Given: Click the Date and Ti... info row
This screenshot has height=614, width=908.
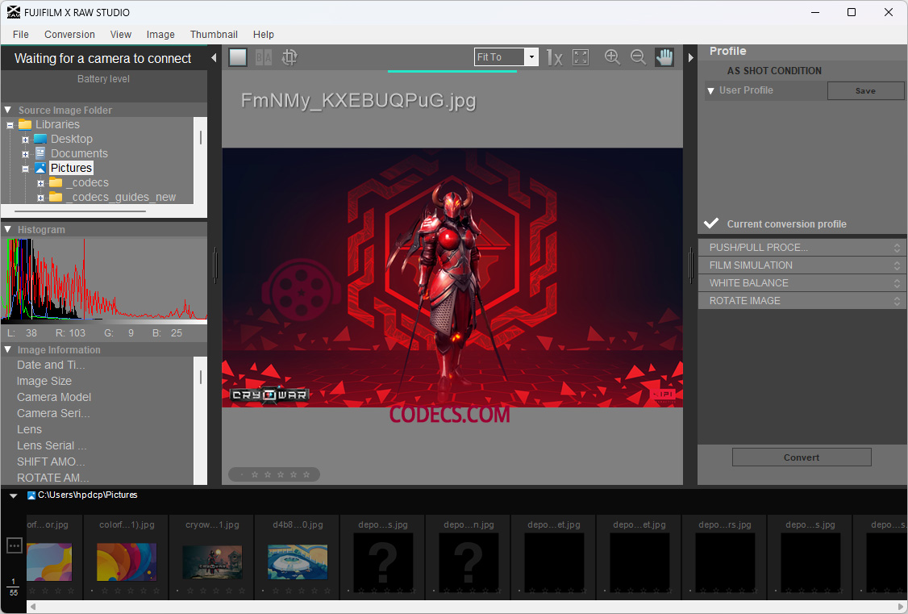Looking at the screenshot, I should tap(51, 365).
